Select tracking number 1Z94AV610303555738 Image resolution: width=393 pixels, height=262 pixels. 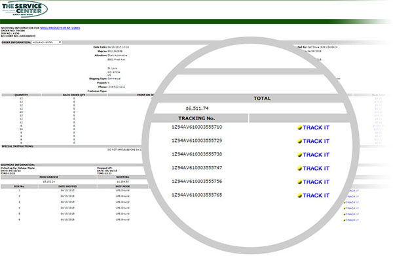click(x=196, y=155)
